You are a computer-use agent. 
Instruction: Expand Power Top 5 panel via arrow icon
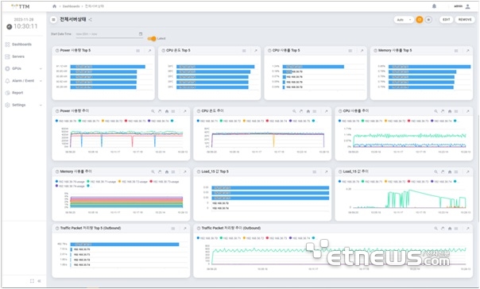149,51
